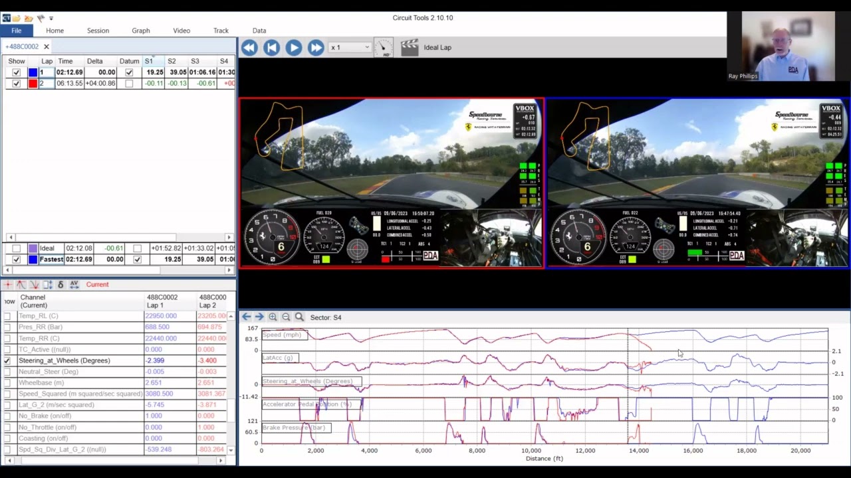
Task: Select the +488C0002 session tab
Action: [x=22, y=46]
